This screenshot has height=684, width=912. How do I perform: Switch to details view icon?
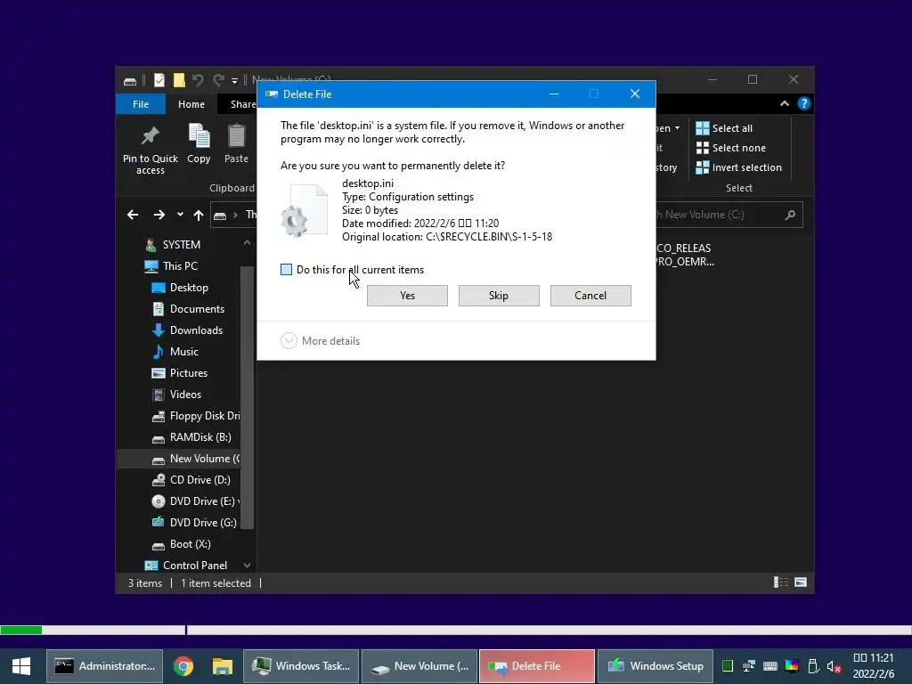click(780, 582)
